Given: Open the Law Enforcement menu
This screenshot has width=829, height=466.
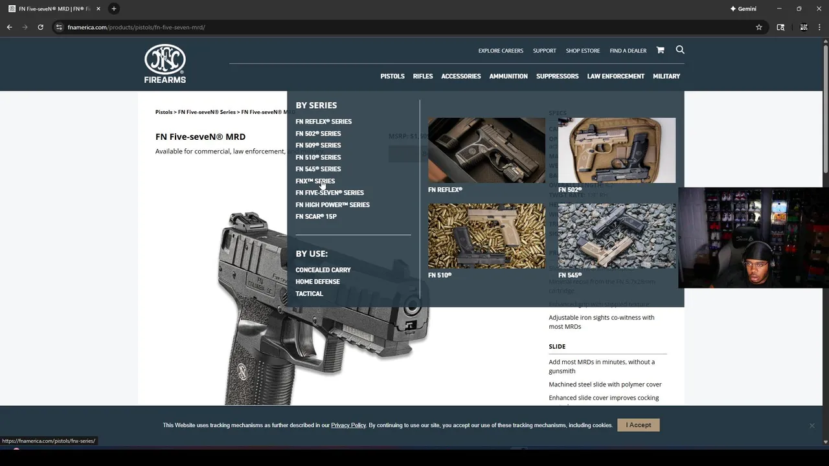Looking at the screenshot, I should click(x=616, y=76).
